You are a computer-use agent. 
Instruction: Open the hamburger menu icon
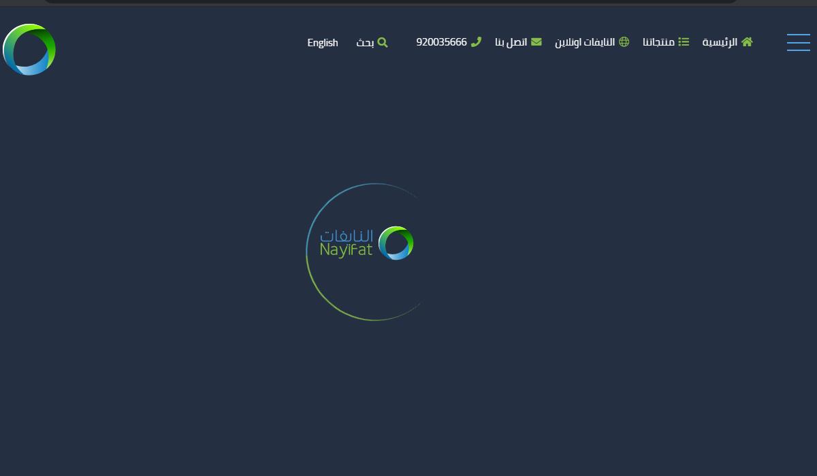(x=799, y=42)
